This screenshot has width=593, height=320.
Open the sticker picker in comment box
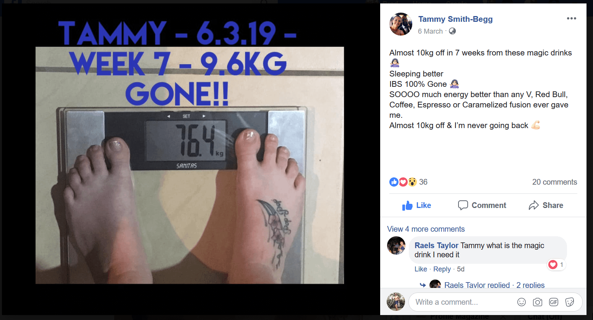569,302
